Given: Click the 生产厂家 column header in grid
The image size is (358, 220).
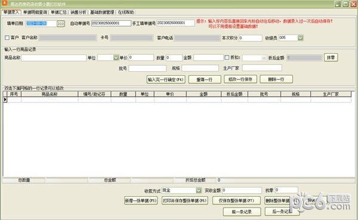Looking at the screenshot, I should (331, 94).
